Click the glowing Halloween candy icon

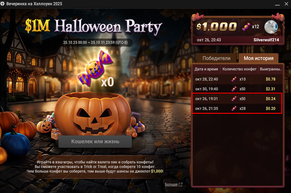coord(95,68)
